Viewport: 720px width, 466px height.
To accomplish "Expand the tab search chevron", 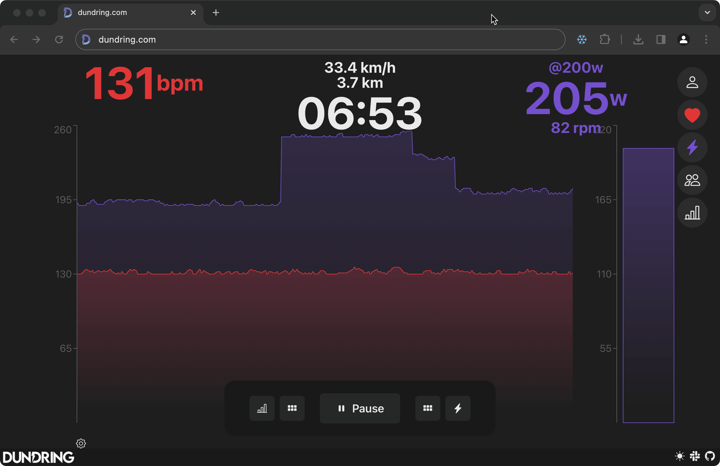I will click(x=707, y=12).
